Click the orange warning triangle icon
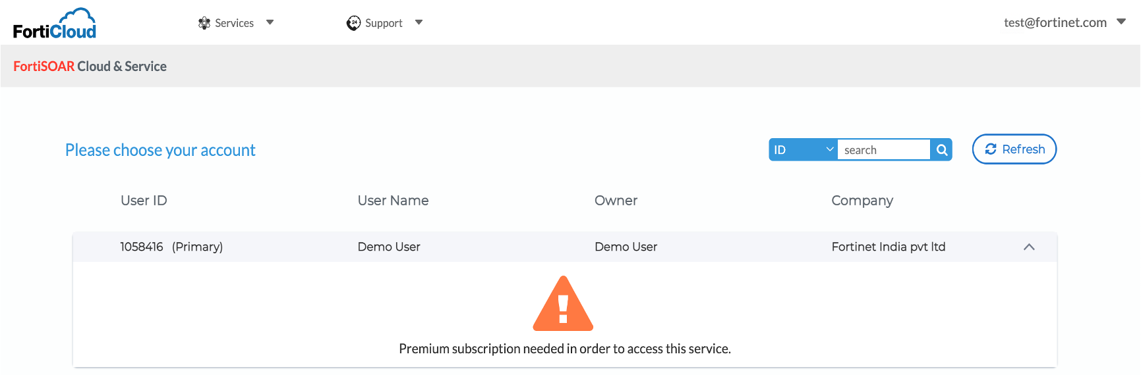The width and height of the screenshot is (1141, 375). tap(564, 303)
